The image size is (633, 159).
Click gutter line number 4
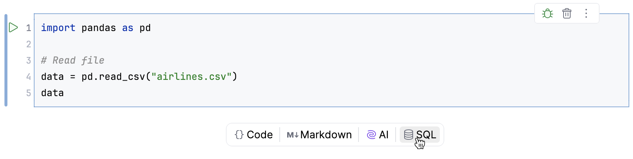point(29,77)
